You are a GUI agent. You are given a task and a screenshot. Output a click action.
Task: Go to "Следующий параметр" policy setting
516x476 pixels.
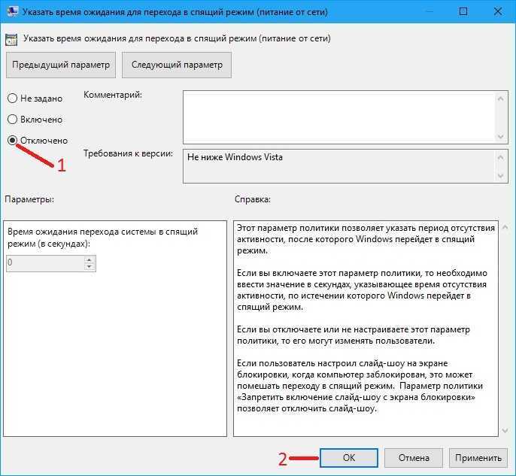click(177, 65)
